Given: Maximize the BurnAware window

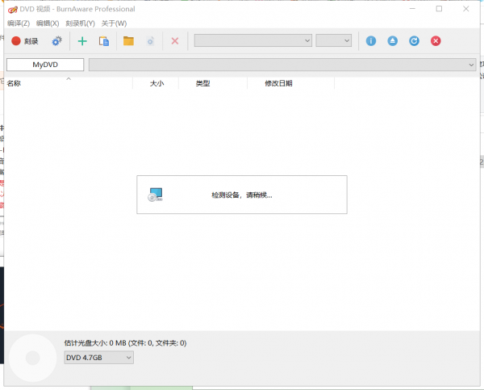Looking at the screenshot, I should tap(439, 9).
